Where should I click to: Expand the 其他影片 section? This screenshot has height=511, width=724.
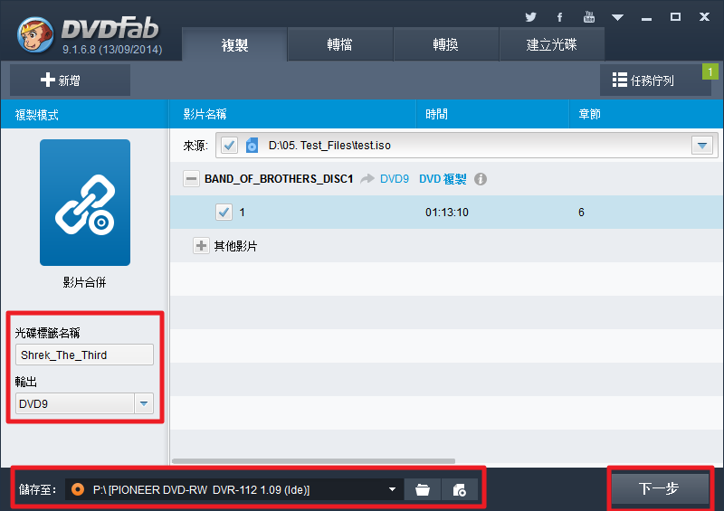click(201, 246)
